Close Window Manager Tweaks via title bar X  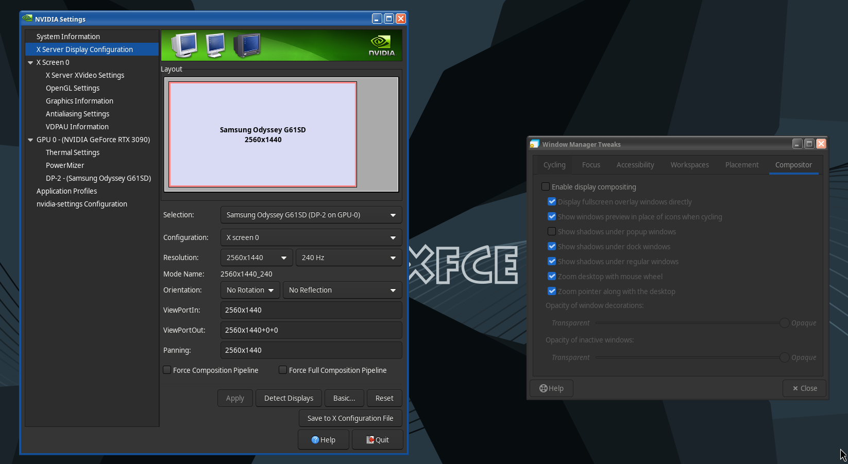821,144
